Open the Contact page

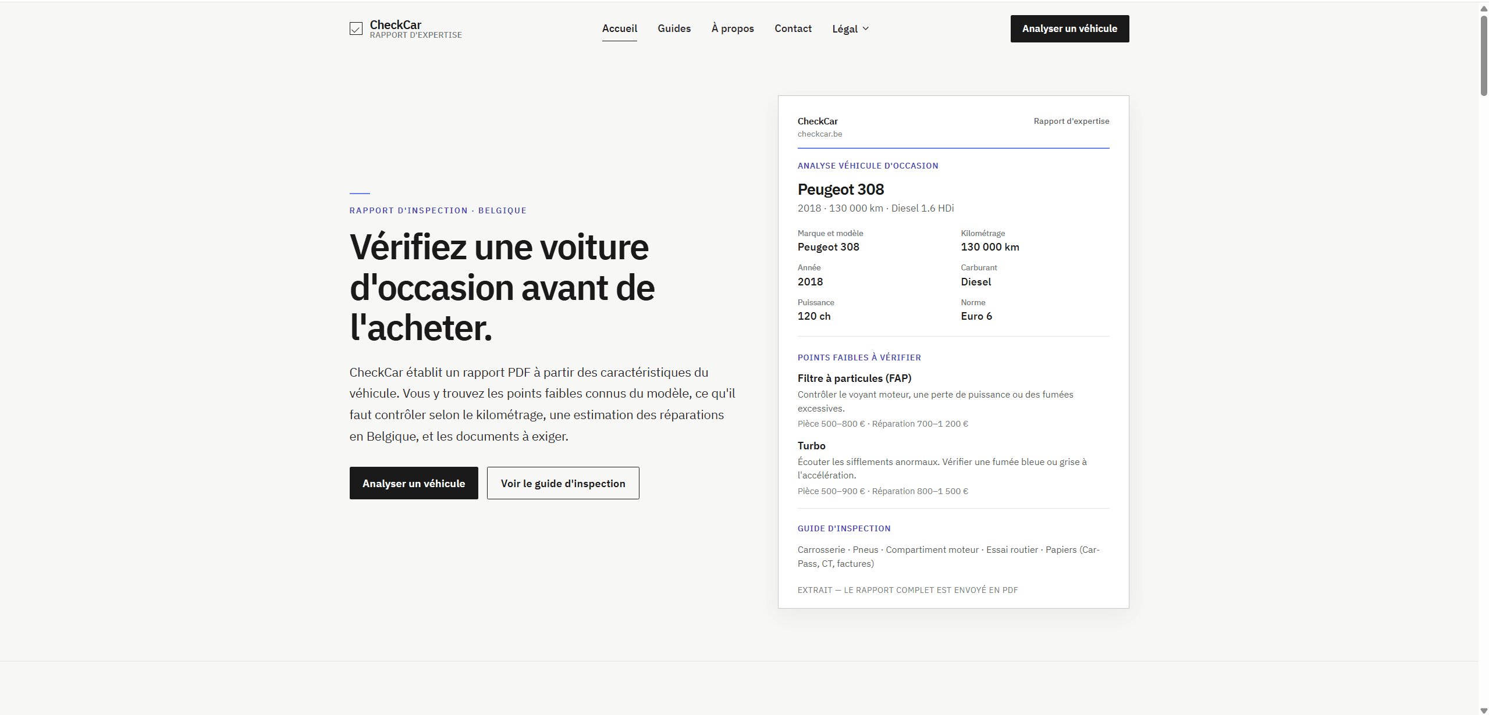[x=793, y=28]
